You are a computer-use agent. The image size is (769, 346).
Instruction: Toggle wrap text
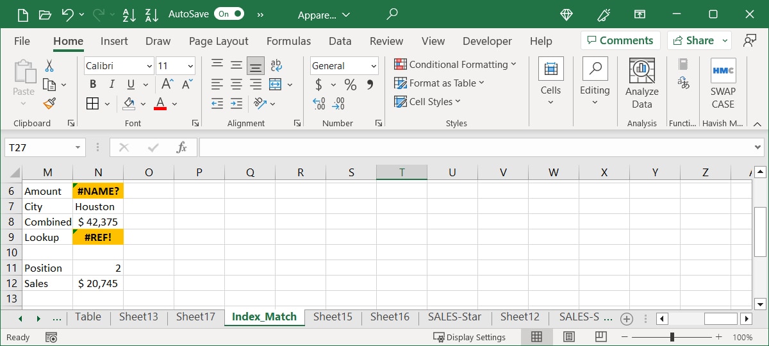(276, 65)
